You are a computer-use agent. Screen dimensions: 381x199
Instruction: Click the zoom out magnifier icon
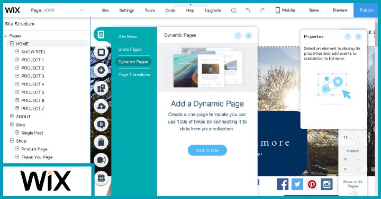click(234, 10)
